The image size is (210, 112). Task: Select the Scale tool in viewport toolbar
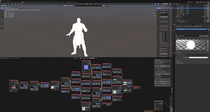(x=2, y=18)
